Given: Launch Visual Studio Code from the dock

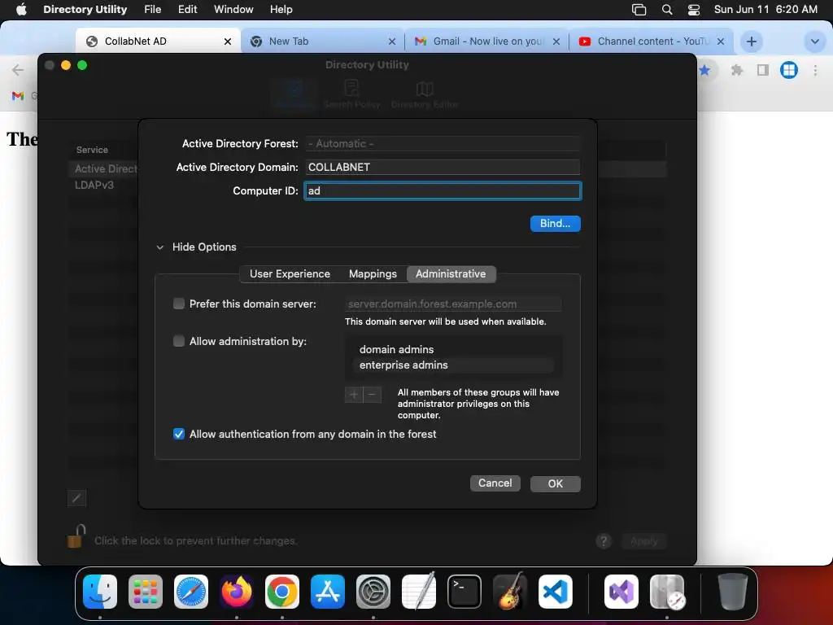Looking at the screenshot, I should point(555,592).
